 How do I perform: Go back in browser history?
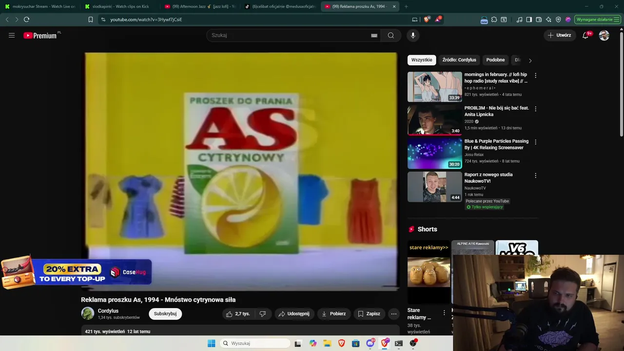pos(7,19)
